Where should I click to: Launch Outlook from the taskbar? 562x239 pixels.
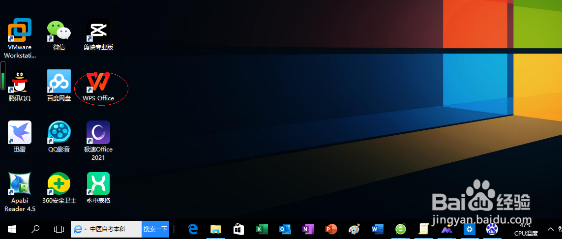click(x=285, y=229)
